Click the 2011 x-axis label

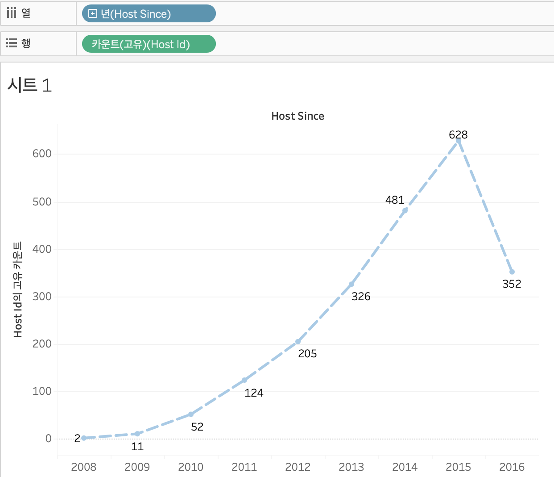pos(244,467)
